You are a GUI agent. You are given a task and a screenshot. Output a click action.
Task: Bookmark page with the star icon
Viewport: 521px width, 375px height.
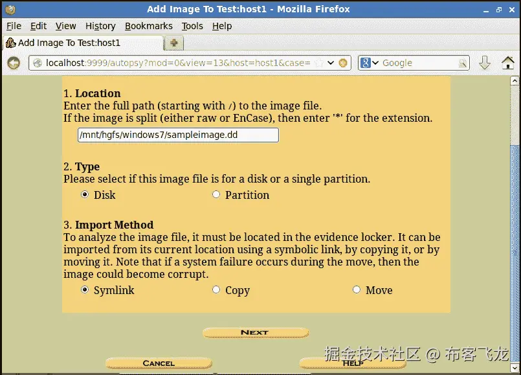(318, 63)
